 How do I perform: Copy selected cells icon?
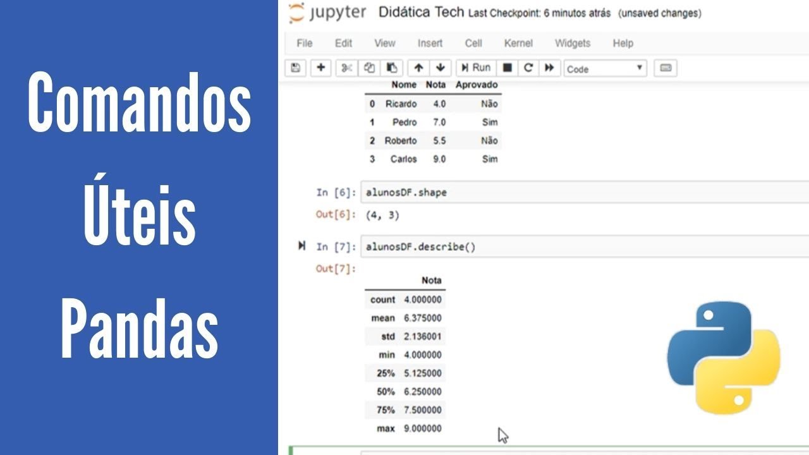click(370, 68)
